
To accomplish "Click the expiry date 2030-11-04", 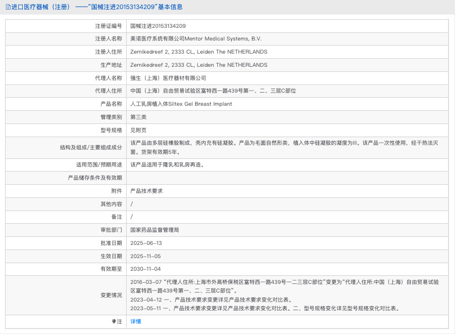I will coord(146,269).
